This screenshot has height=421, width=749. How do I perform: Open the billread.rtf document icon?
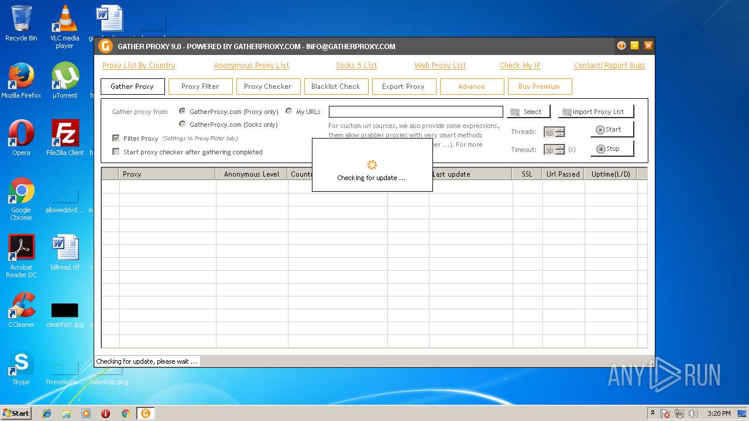pos(64,253)
